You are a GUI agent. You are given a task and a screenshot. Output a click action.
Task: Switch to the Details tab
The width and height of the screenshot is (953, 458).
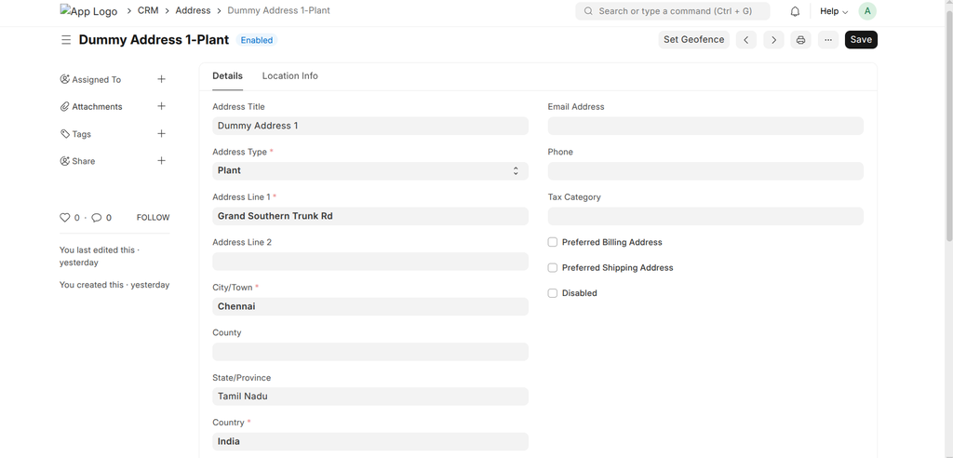pyautogui.click(x=227, y=76)
